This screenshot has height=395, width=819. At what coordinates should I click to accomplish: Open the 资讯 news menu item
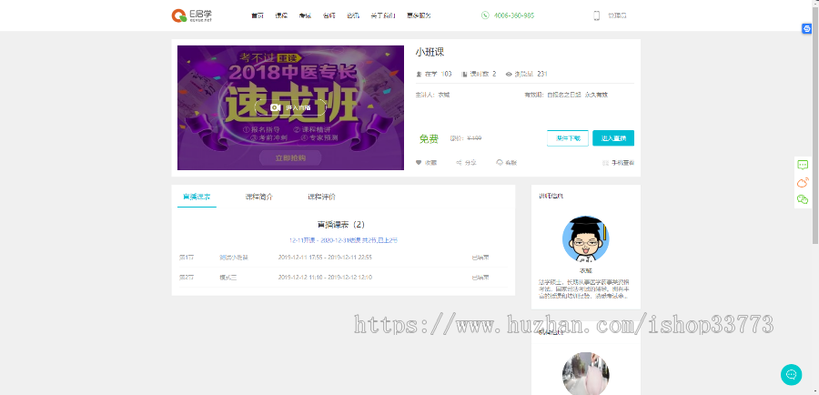click(352, 15)
